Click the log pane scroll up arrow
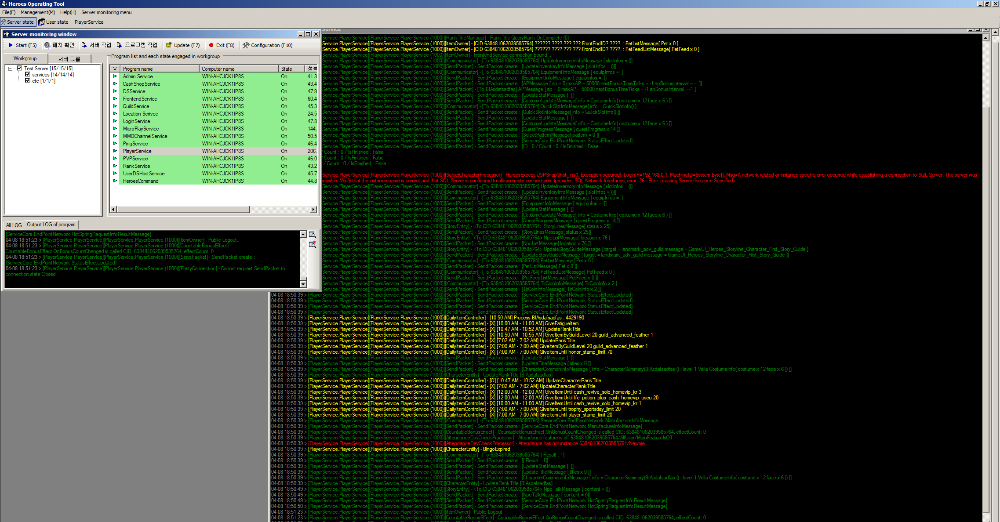The height and width of the screenshot is (522, 1000). point(303,235)
